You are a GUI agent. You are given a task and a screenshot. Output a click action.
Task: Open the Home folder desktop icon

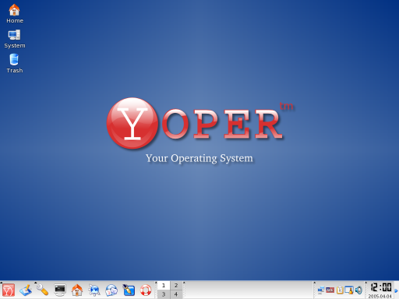pyautogui.click(x=15, y=14)
